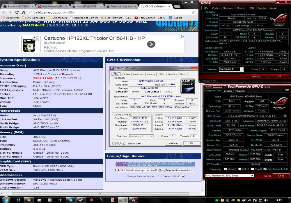This screenshot has width=291, height=203.
Task: Select the red '3959.11 MHz' frequency text
Action: 43,78
